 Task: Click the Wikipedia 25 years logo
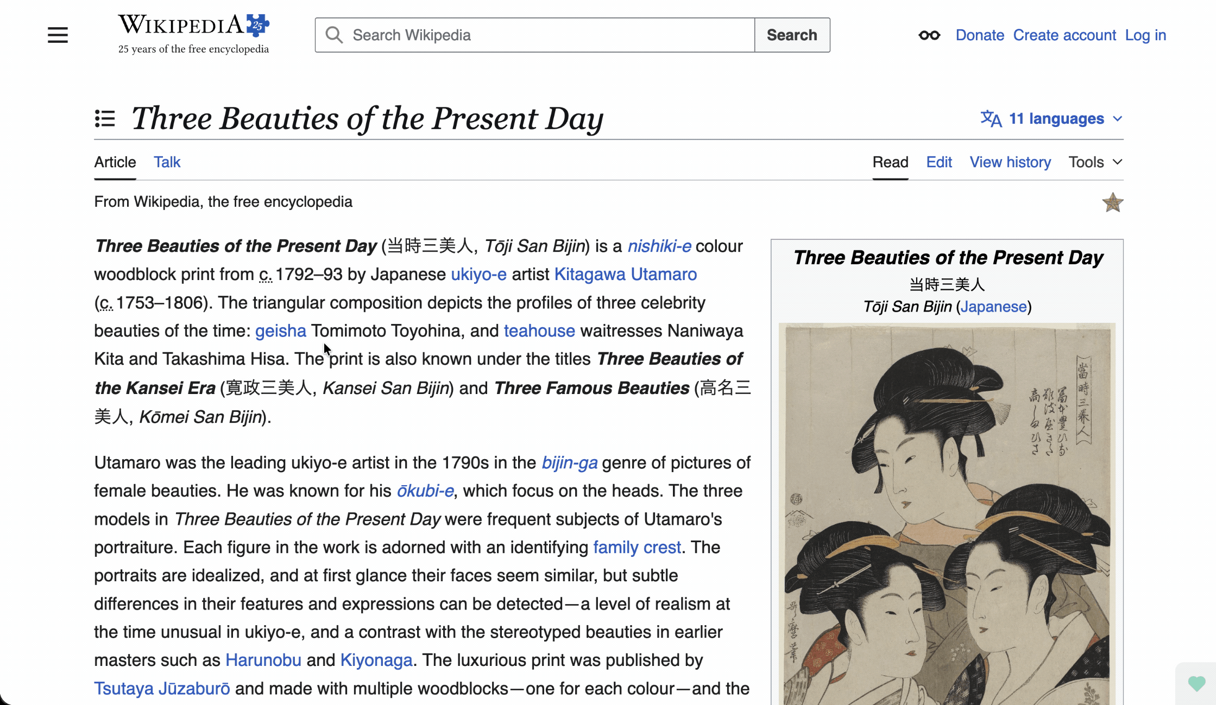[194, 34]
